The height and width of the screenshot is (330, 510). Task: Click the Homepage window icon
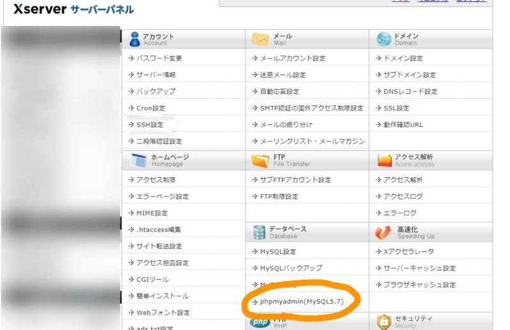tap(139, 161)
